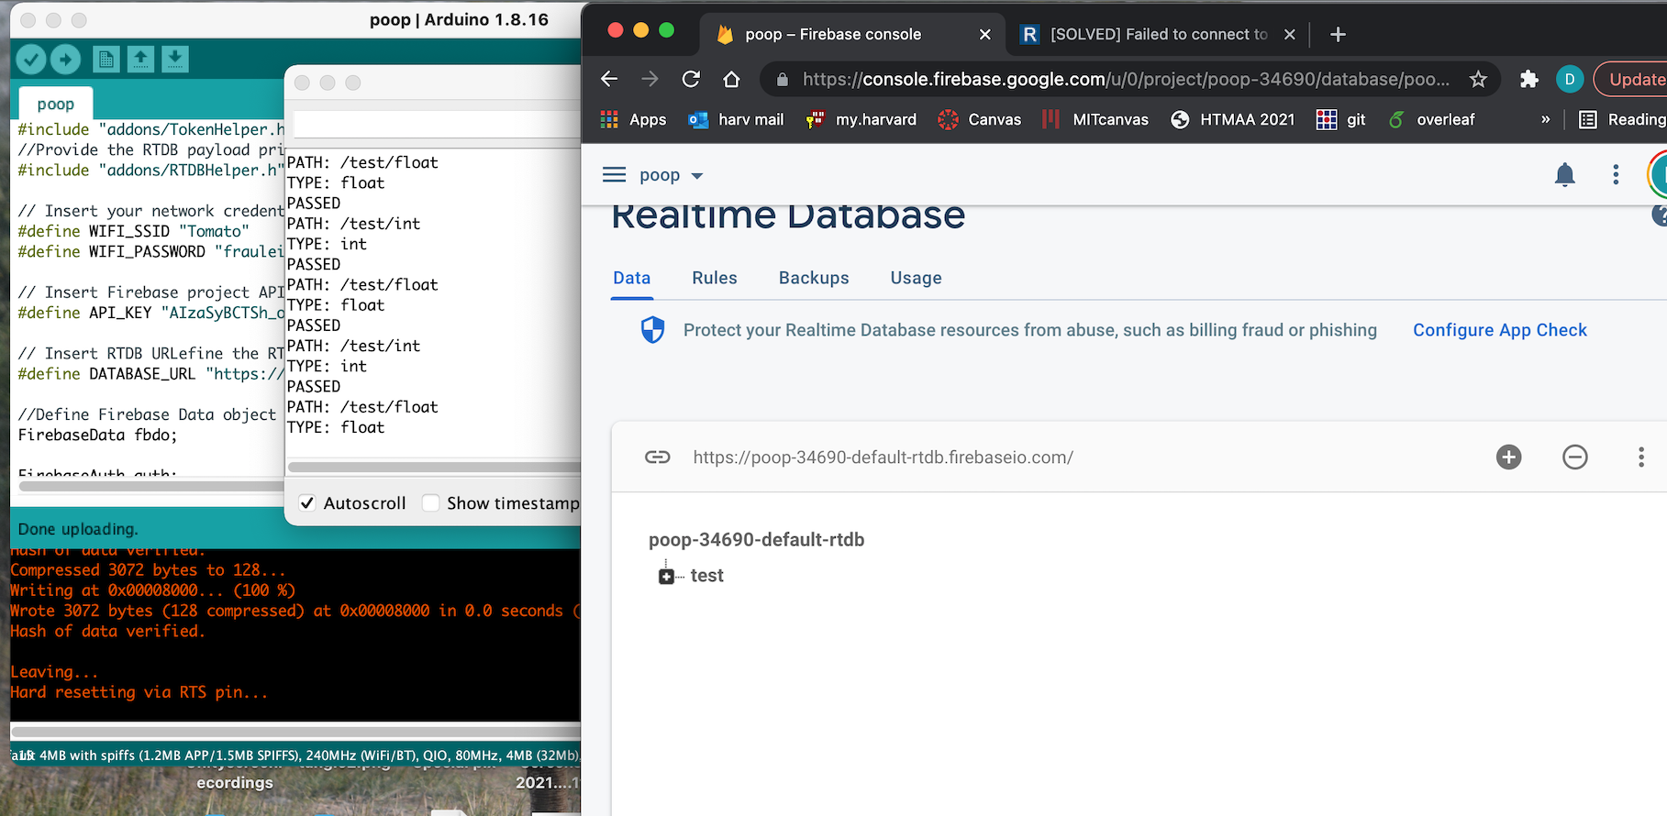Viewport: 1667px width, 816px height.
Task: Go back with Chrome back arrow
Action: (x=609, y=79)
